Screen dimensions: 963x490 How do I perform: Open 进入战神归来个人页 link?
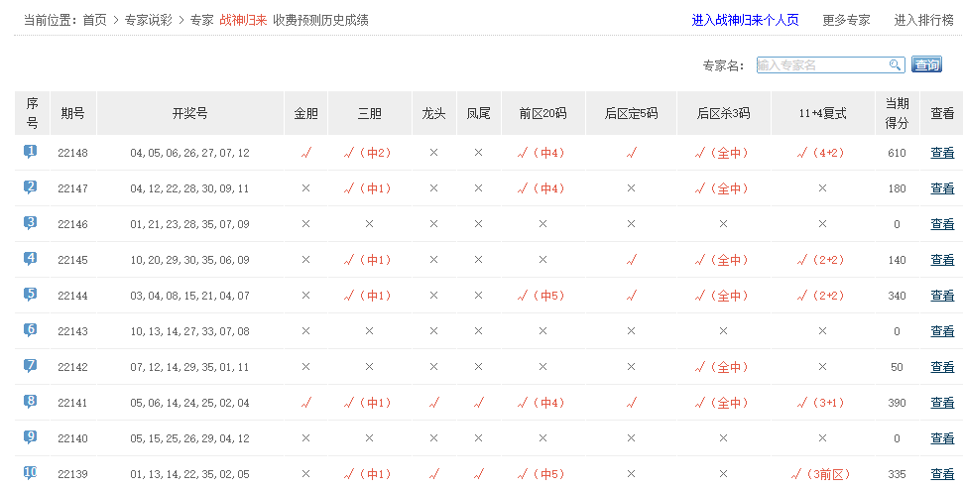[x=745, y=20]
